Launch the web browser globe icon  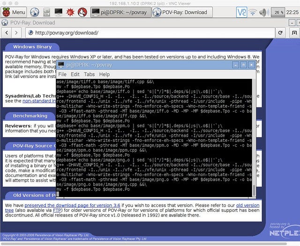click(x=35, y=12)
